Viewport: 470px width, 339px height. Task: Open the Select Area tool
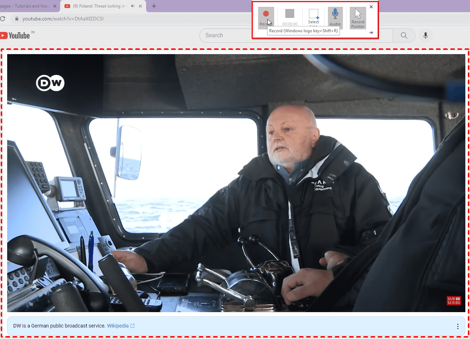point(314,16)
